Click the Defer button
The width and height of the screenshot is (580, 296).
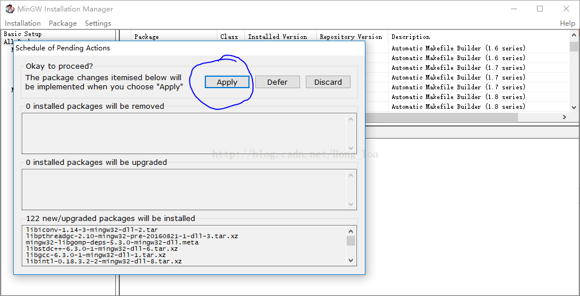click(x=278, y=82)
